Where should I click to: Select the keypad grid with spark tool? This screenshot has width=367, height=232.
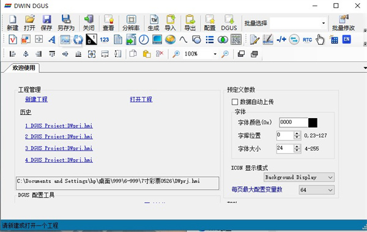click(333, 39)
